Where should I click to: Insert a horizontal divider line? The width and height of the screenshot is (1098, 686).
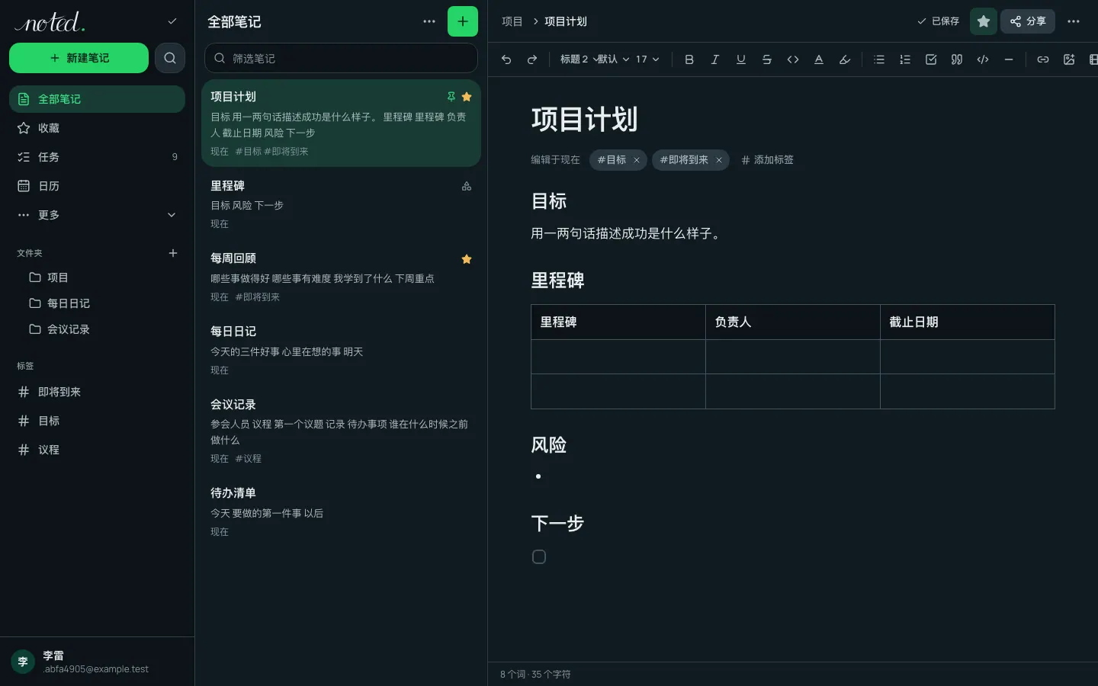(x=1009, y=59)
